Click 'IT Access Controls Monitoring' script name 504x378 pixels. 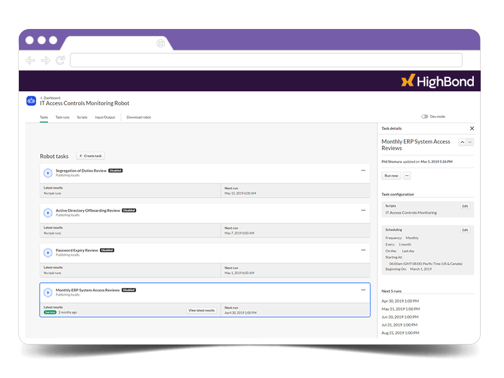point(411,213)
